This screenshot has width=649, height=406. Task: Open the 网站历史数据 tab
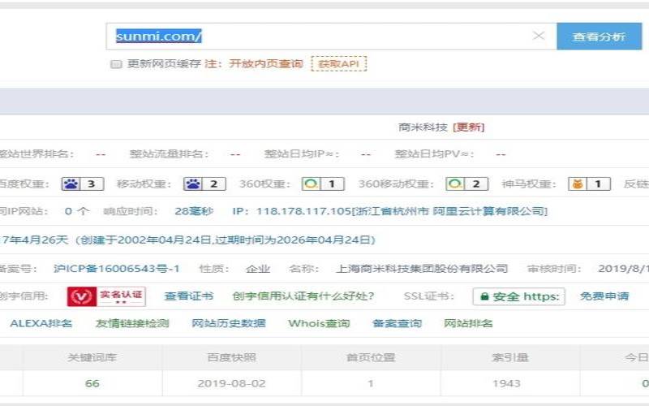click(229, 323)
